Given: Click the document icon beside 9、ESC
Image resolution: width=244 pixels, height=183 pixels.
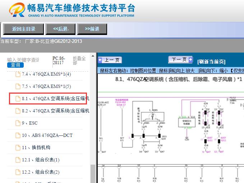Looking at the screenshot, I should point(18,123).
